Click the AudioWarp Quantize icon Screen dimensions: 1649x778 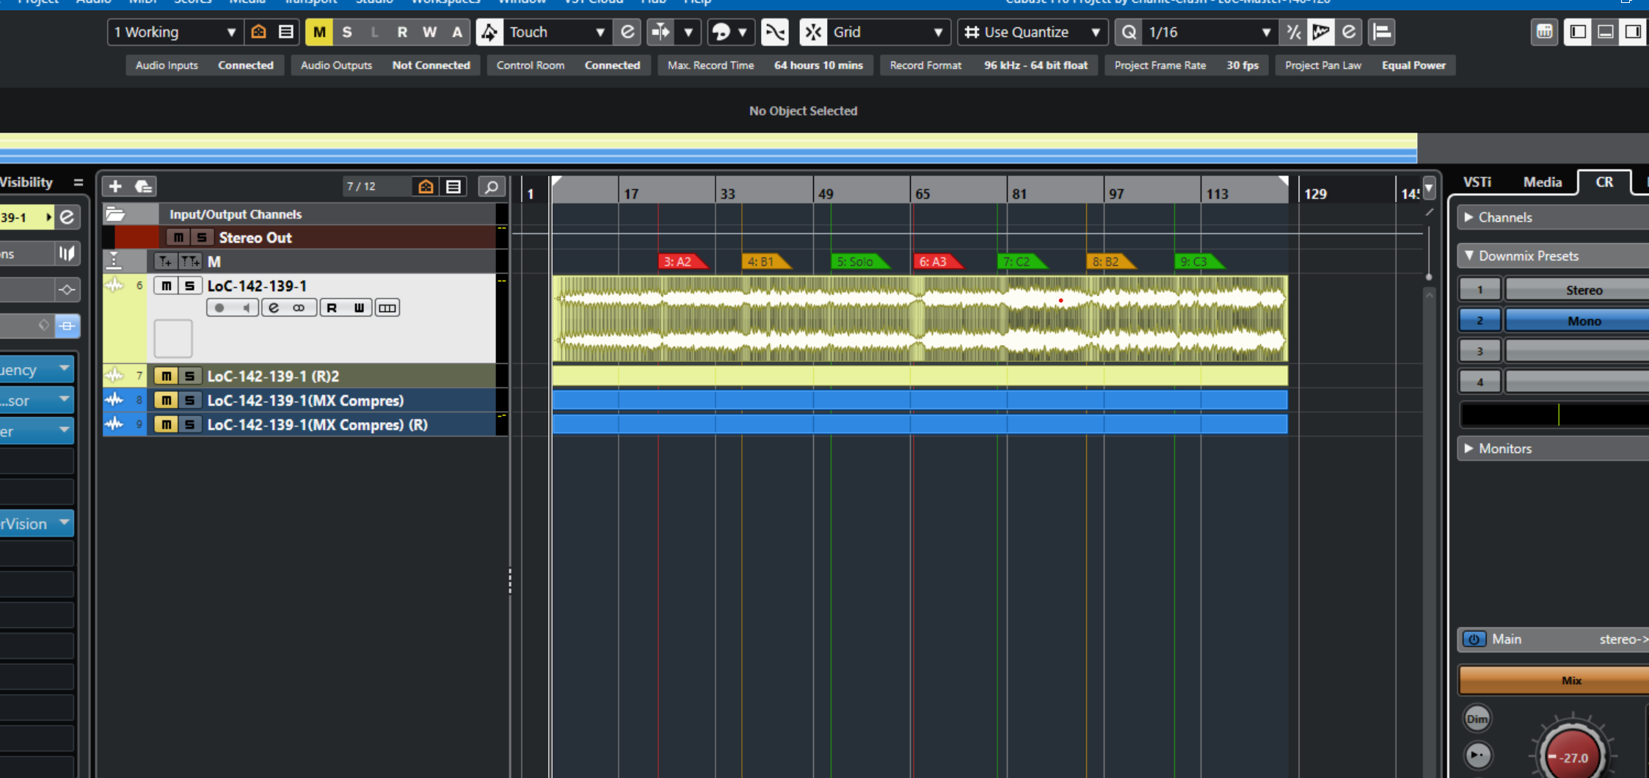click(x=1321, y=32)
